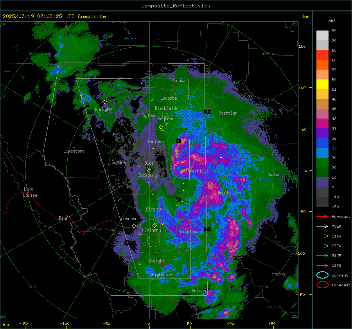Click the yellow radar marker at Olds
The height and width of the screenshot is (329, 352).
click(x=149, y=171)
